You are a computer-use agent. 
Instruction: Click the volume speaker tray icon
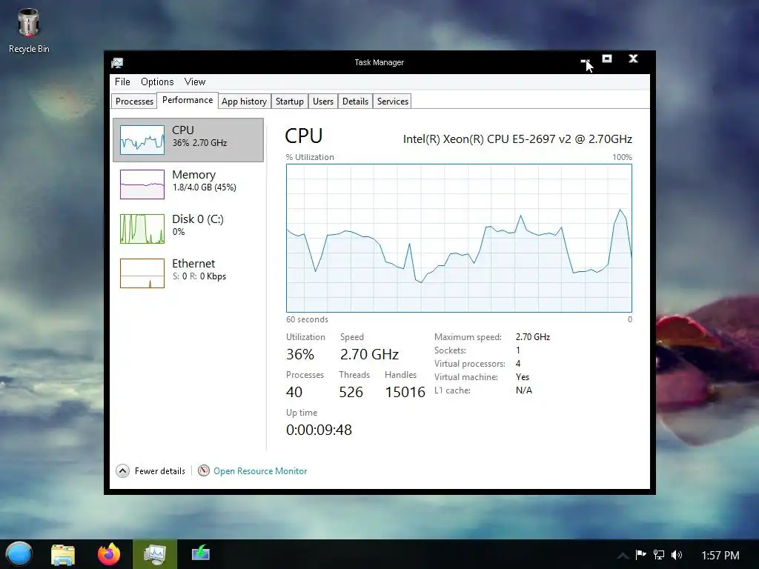677,554
